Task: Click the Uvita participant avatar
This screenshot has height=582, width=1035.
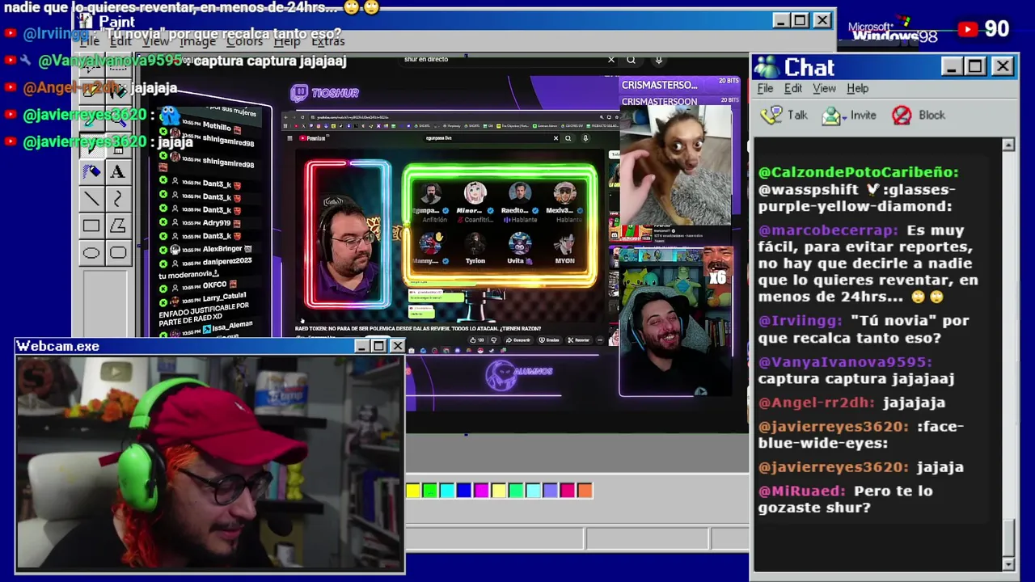Action: (x=519, y=244)
